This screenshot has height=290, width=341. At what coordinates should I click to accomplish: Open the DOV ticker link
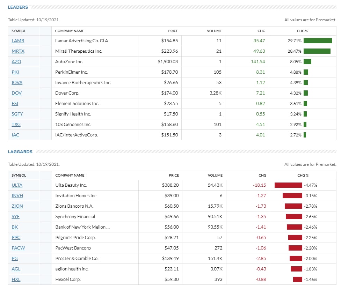(16, 93)
